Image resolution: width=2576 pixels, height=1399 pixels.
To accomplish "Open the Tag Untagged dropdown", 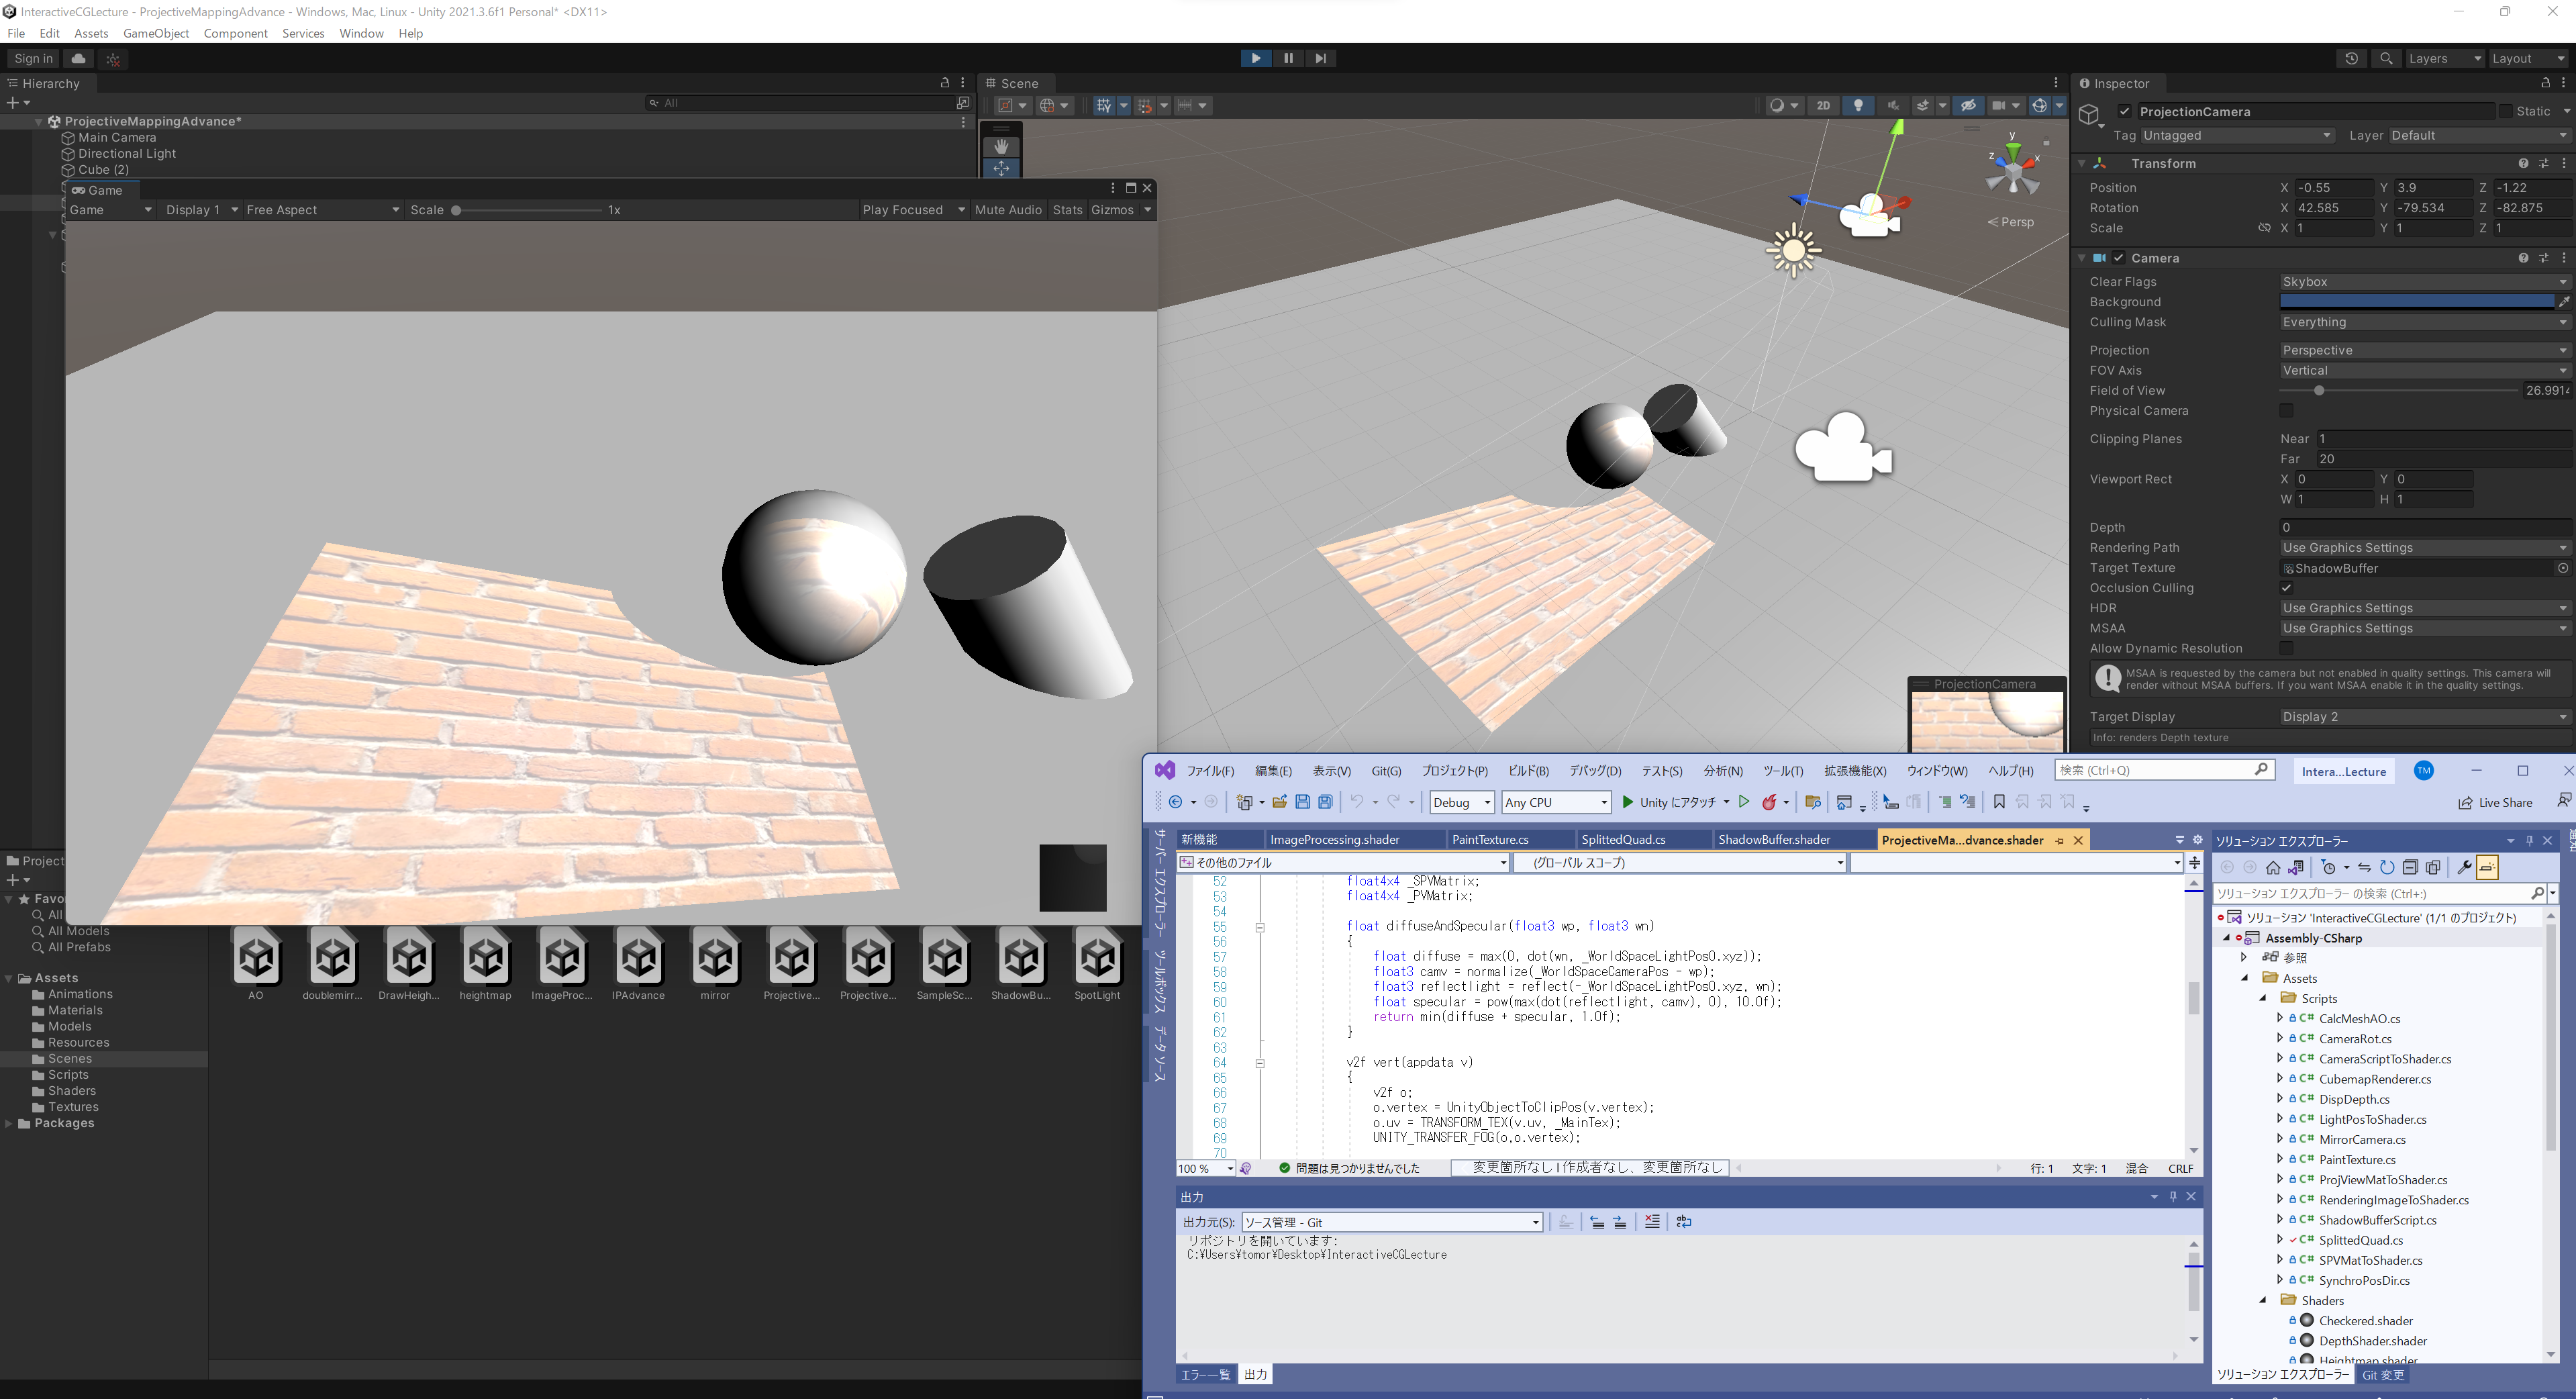I will [x=2237, y=135].
